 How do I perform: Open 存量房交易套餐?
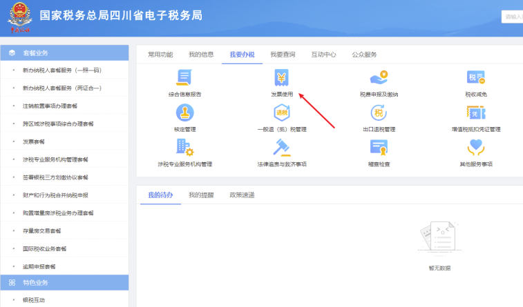[41, 230]
